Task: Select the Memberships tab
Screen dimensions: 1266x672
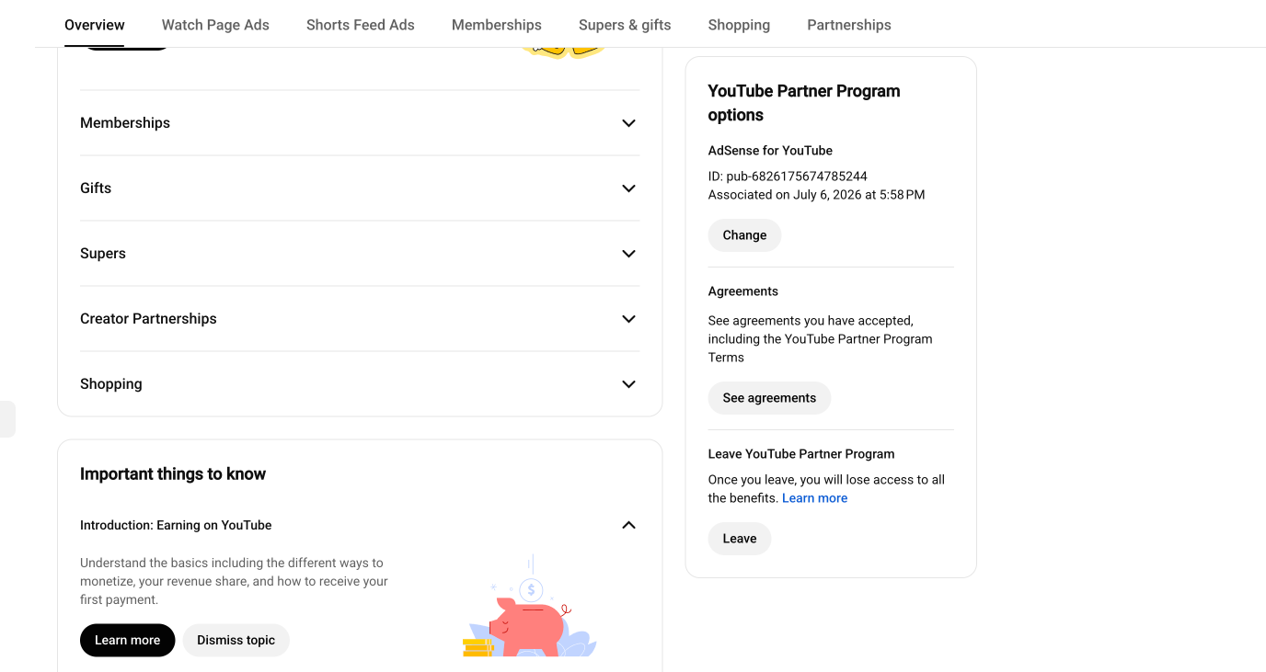Action: point(497,25)
